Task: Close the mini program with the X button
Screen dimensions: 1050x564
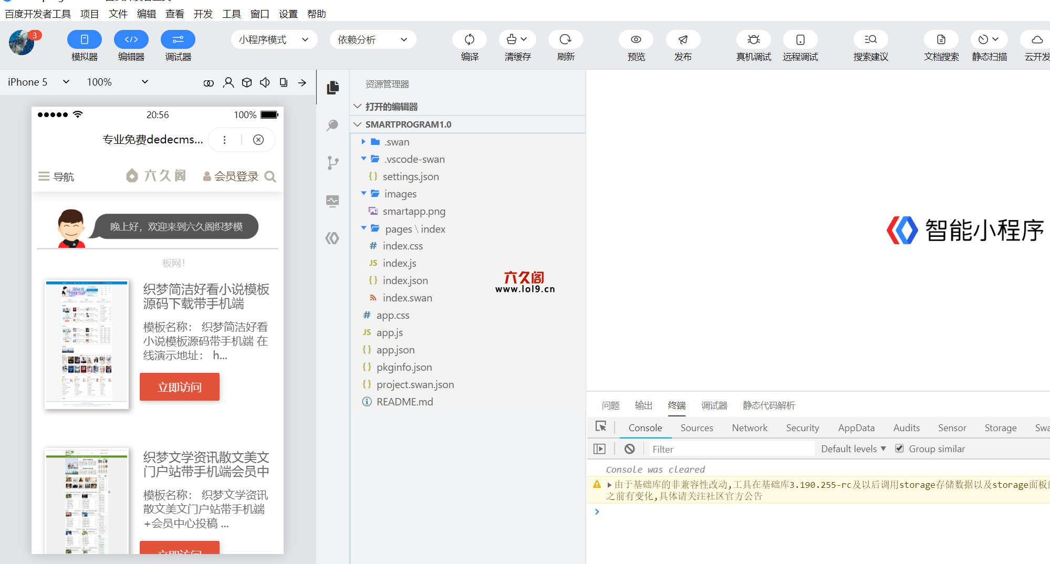Action: tap(258, 140)
